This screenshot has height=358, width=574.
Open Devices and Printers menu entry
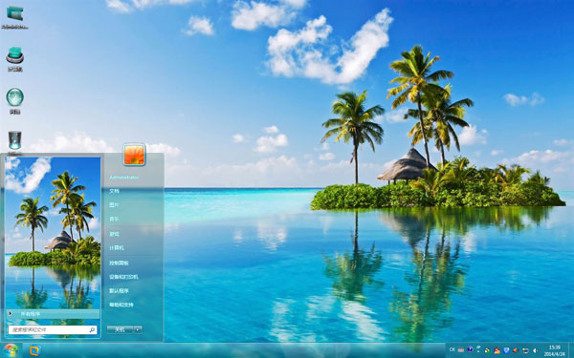coord(123,277)
